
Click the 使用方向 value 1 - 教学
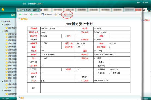pyautogui.click(x=97, y=58)
